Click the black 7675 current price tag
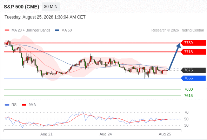Image resolution: width=207 pixels, height=140 pixels. [x=193, y=70]
